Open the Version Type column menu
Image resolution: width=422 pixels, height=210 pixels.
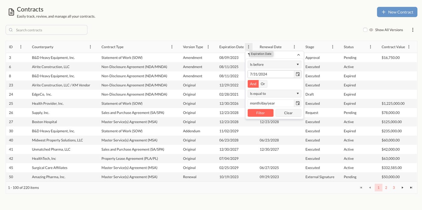coord(208,47)
